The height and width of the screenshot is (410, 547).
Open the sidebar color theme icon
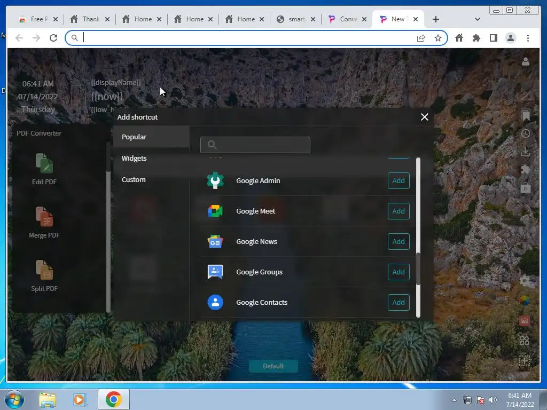[x=525, y=300]
